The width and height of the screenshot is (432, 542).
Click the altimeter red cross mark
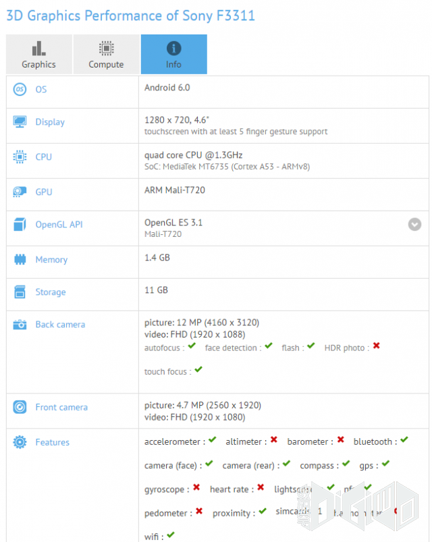(x=274, y=439)
